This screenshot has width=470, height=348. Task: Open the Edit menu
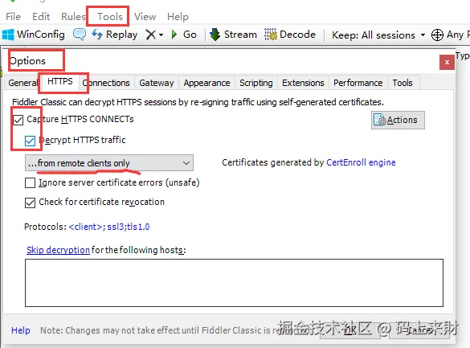[x=41, y=17]
